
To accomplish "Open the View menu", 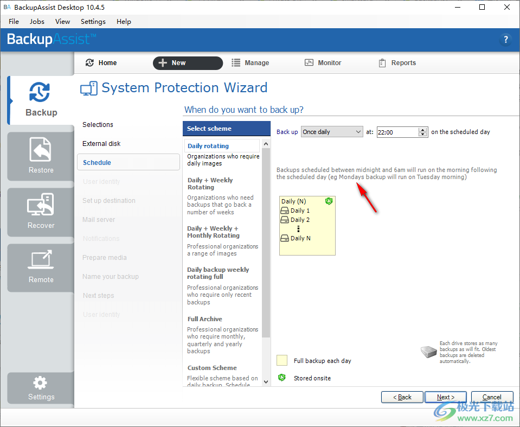I will (63, 22).
